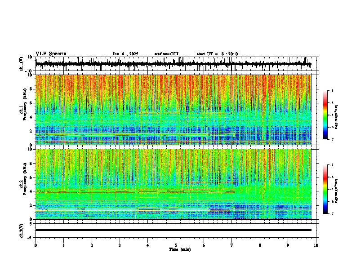
Task: Click the time axis tick label "9"
Action: (288, 245)
